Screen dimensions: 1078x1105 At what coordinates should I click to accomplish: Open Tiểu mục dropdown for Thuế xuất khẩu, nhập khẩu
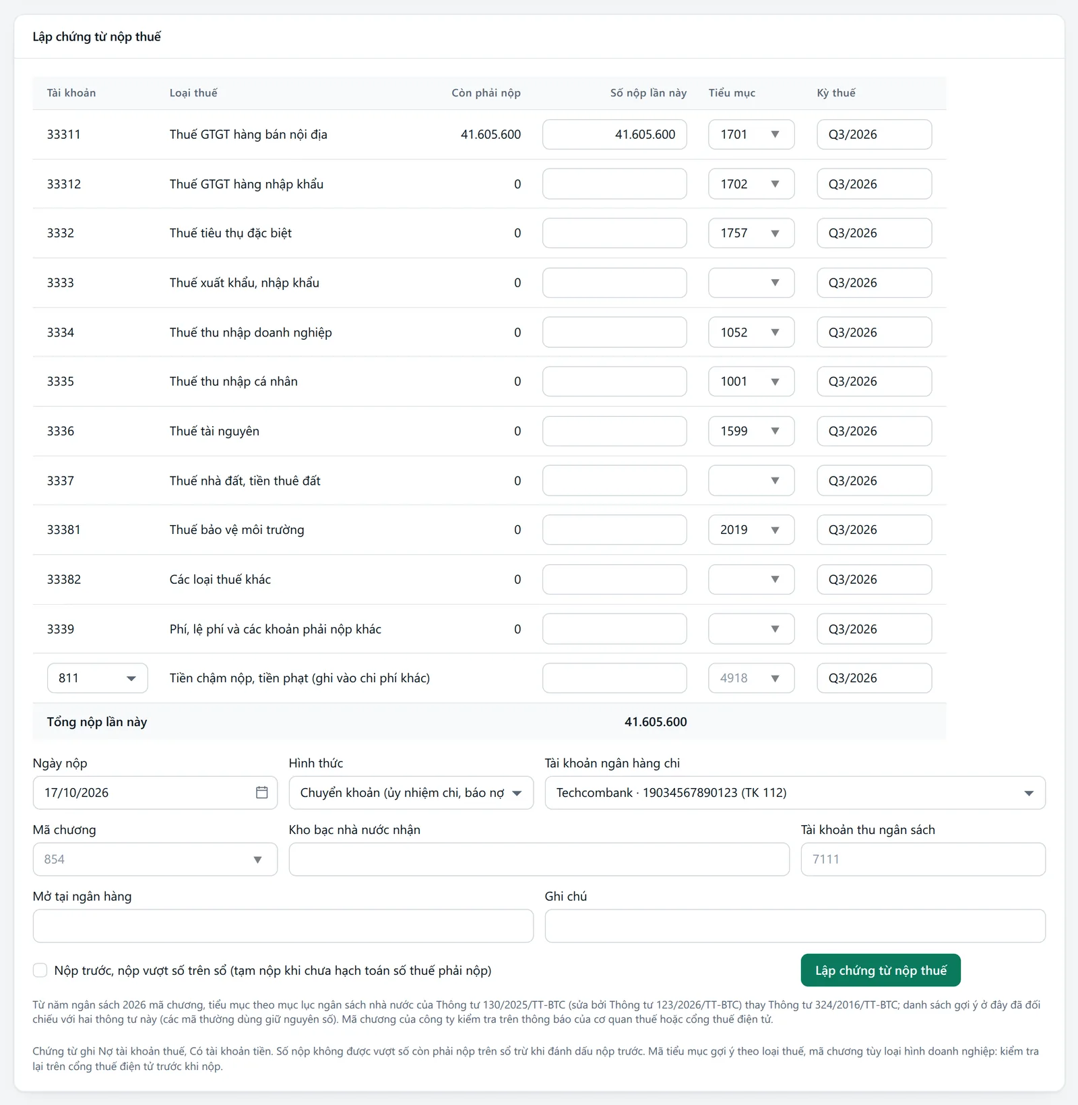[751, 282]
